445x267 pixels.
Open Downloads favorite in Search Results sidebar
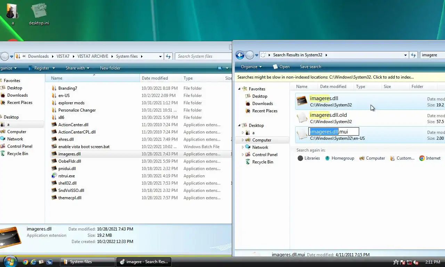click(x=262, y=104)
